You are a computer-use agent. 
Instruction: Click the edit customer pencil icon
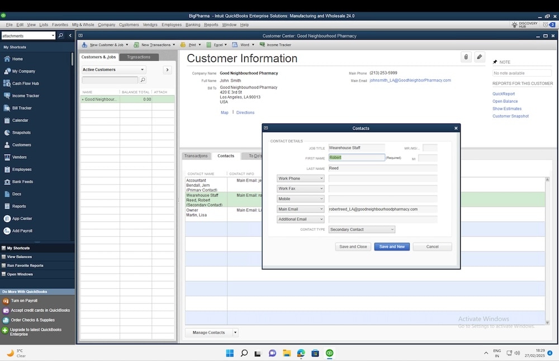click(479, 57)
